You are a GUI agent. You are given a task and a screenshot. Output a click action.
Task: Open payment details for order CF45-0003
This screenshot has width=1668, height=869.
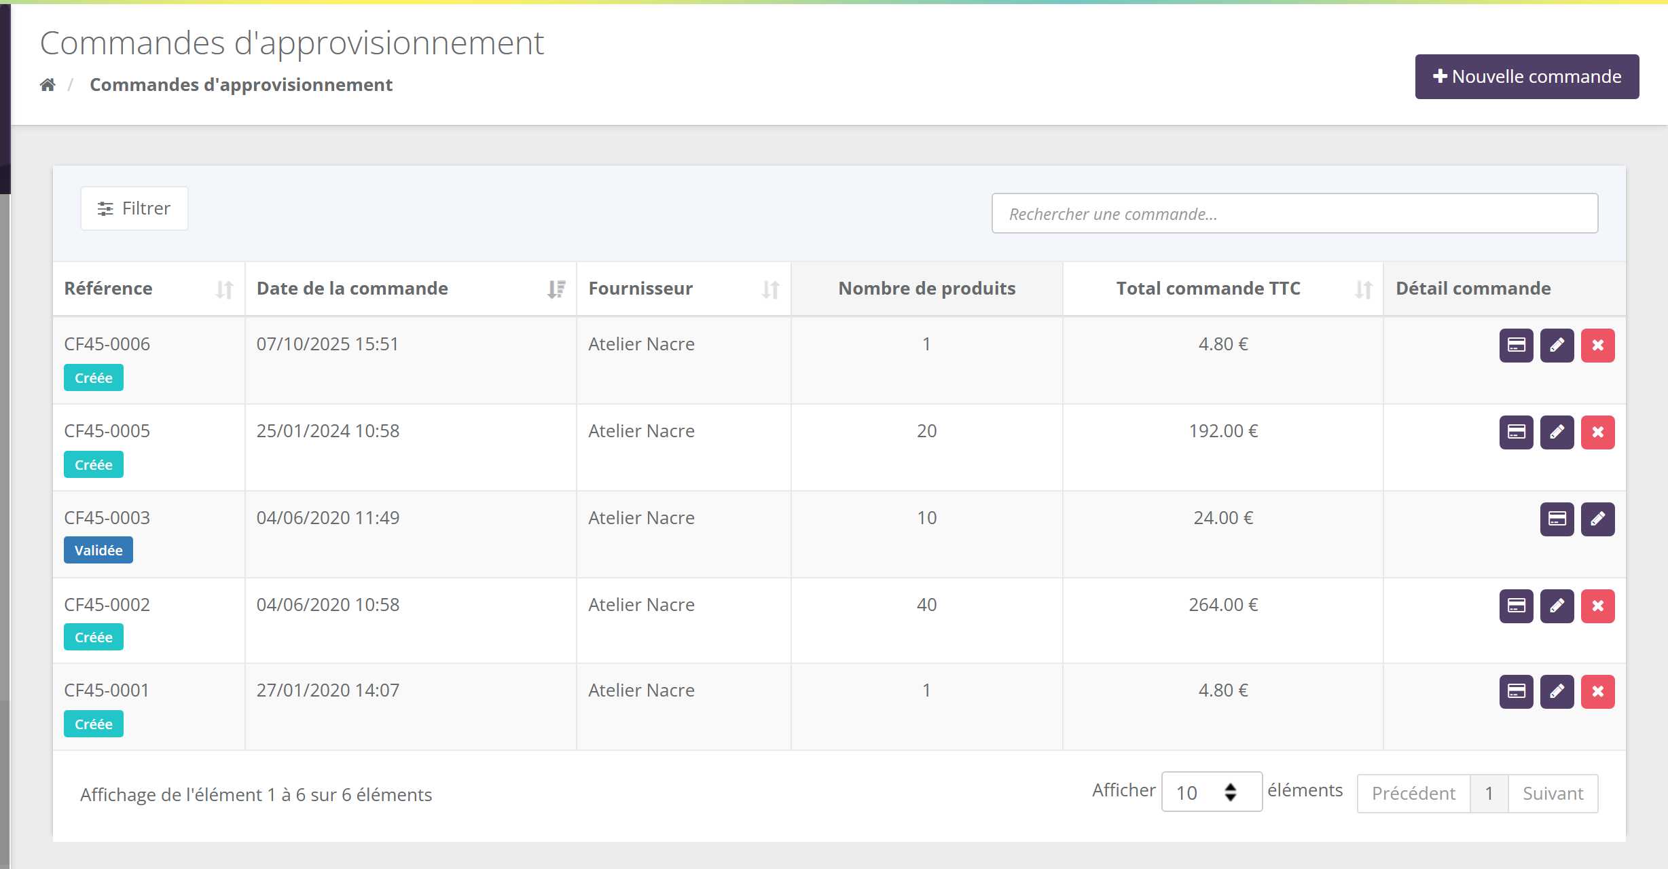pos(1557,519)
